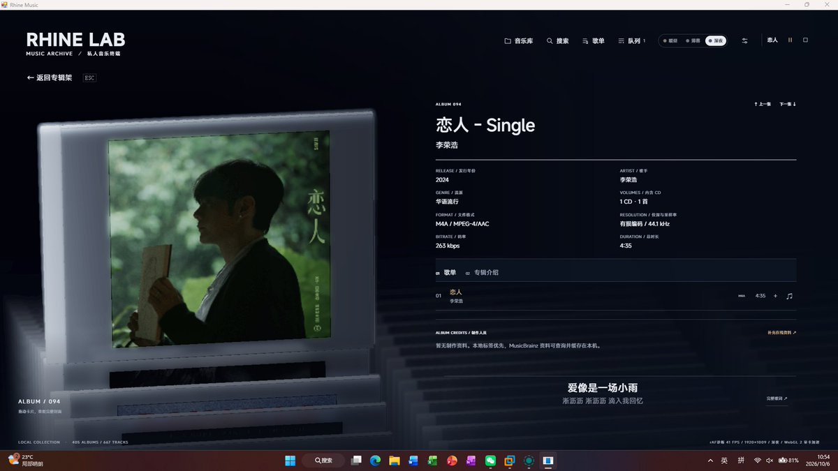
Task: Open the 搜索 search in Rhine Lab nav
Action: click(557, 41)
